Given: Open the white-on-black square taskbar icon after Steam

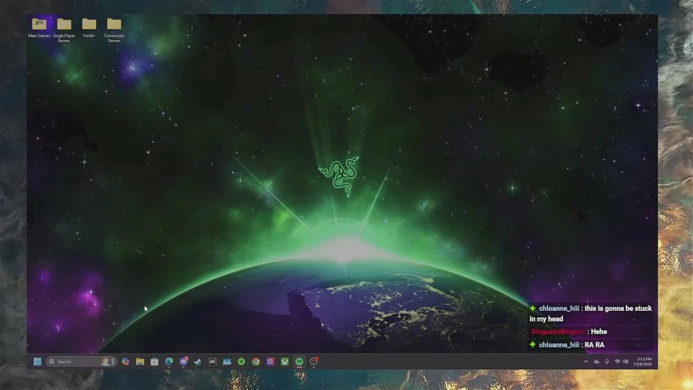Looking at the screenshot, I should coord(212,361).
